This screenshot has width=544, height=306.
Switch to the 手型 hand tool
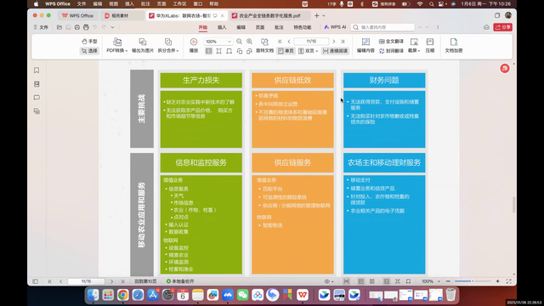89,42
